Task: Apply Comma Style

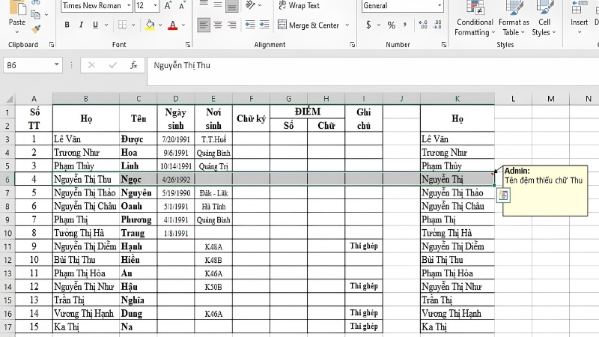Action: 405,25
